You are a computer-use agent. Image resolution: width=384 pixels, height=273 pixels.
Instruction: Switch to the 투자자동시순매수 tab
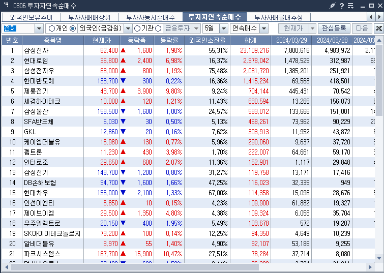pyautogui.click(x=151, y=17)
